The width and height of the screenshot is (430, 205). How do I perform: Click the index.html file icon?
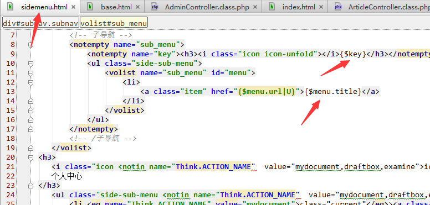coord(272,7)
